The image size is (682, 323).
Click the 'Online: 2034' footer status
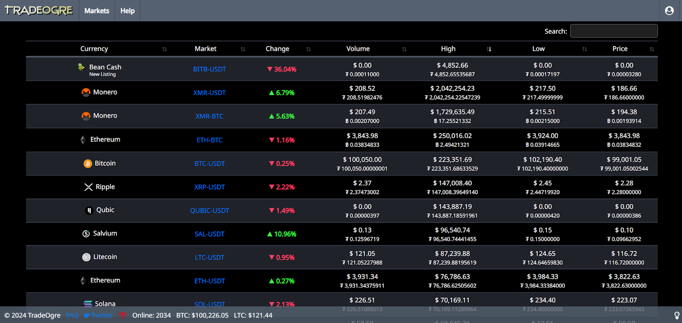coord(151,315)
